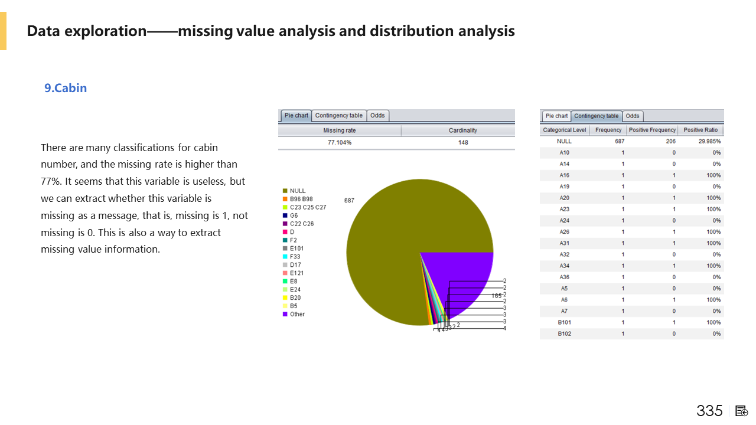Click the Contingency table tab above the data table
This screenshot has width=756, height=425.
pyautogui.click(x=596, y=116)
